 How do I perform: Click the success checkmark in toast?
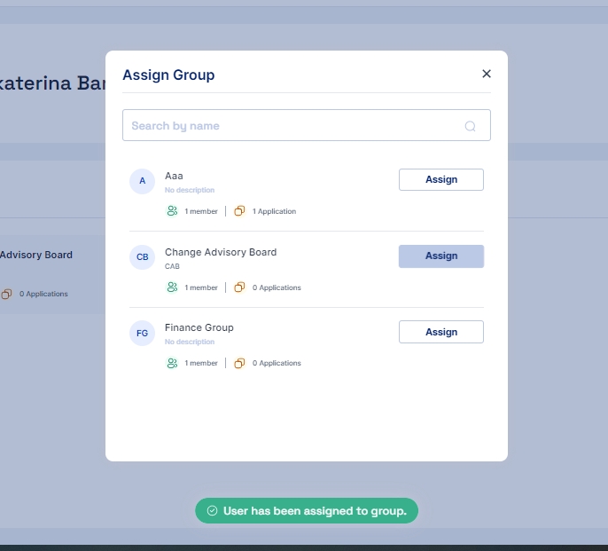pyautogui.click(x=212, y=511)
